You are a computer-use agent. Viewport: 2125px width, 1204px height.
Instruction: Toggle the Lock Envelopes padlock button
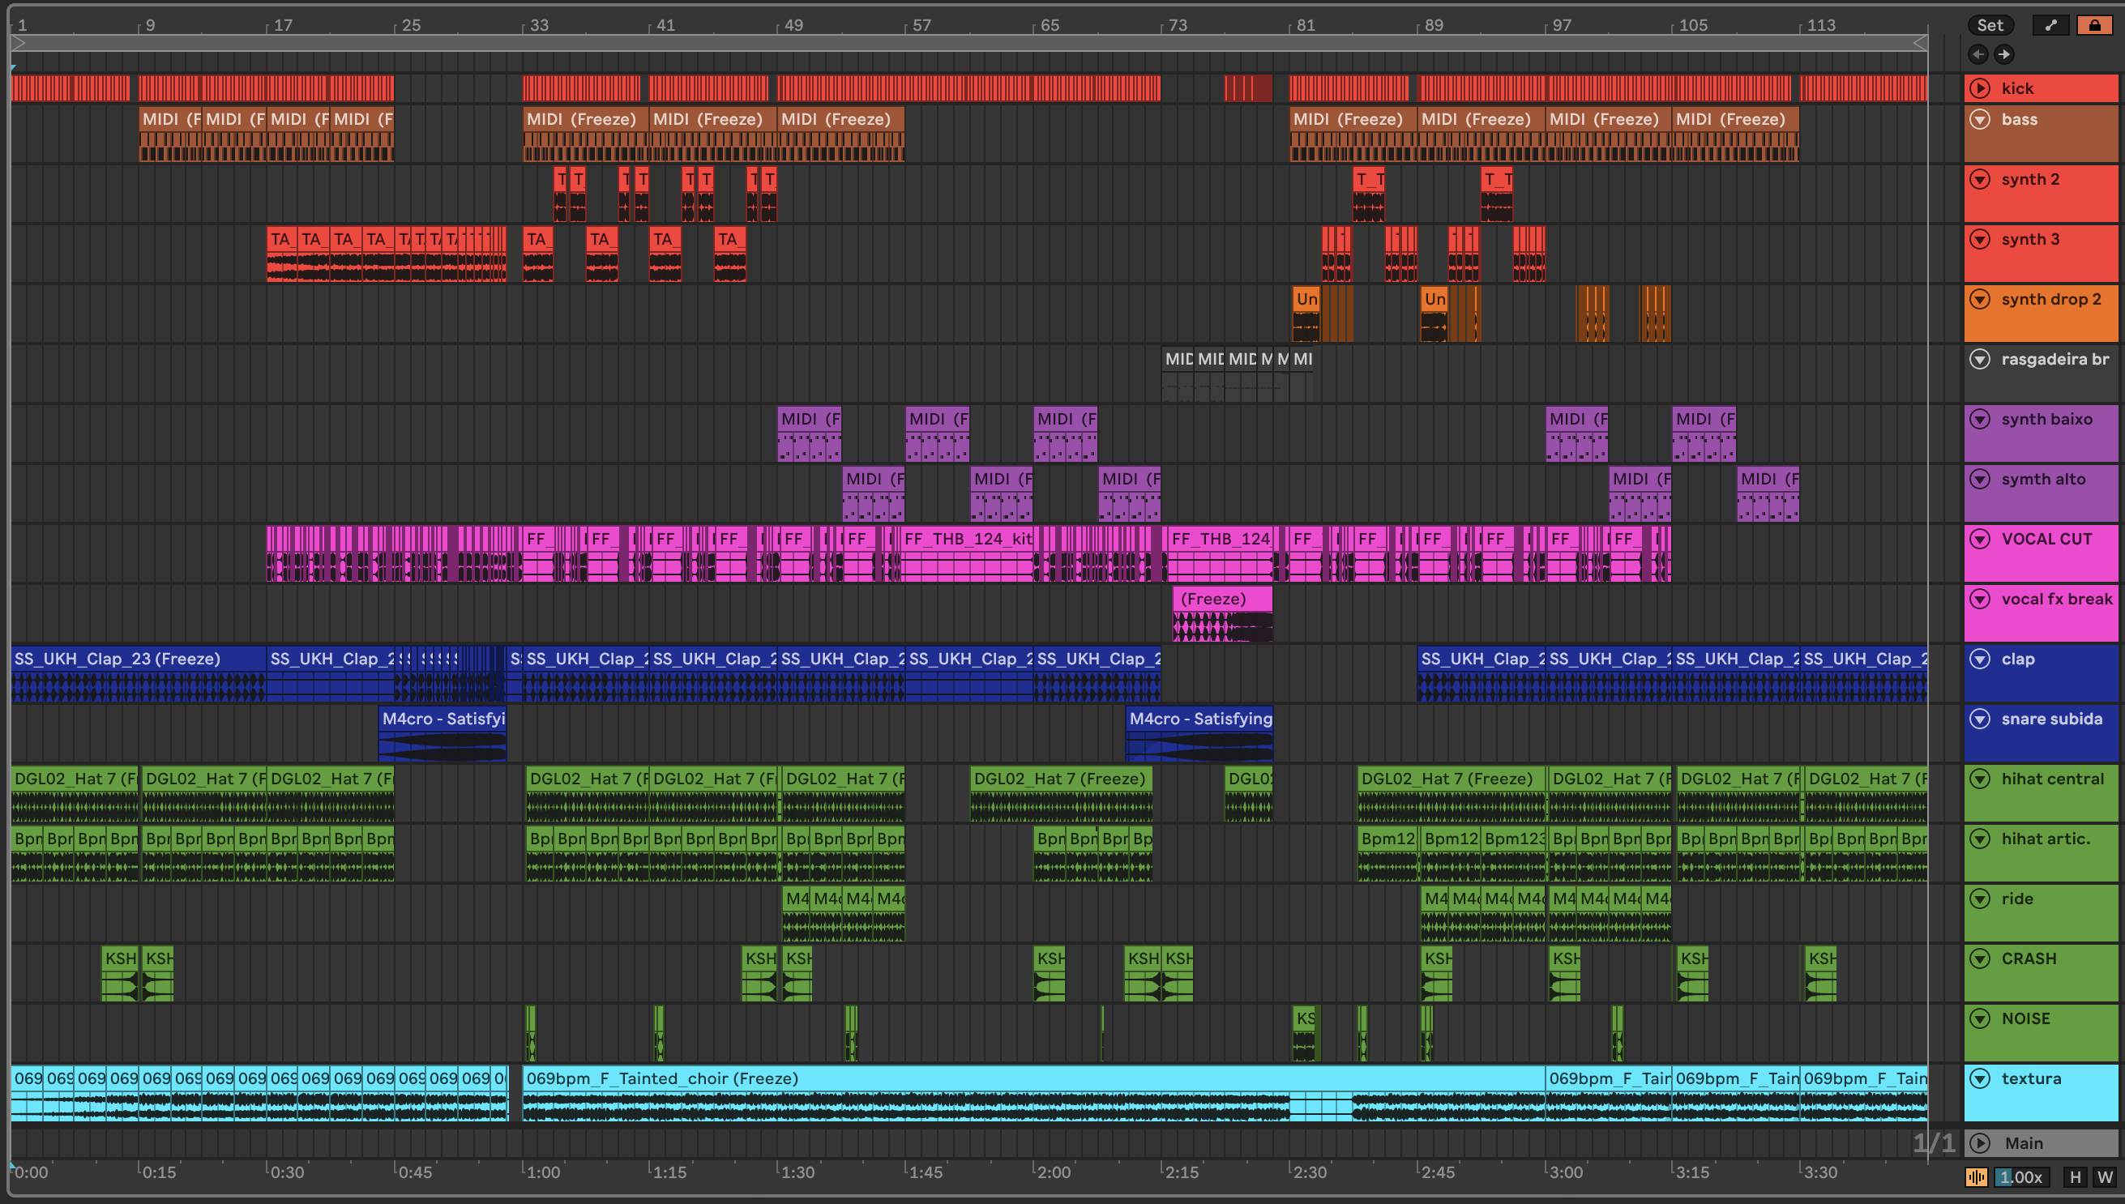pyautogui.click(x=2093, y=26)
